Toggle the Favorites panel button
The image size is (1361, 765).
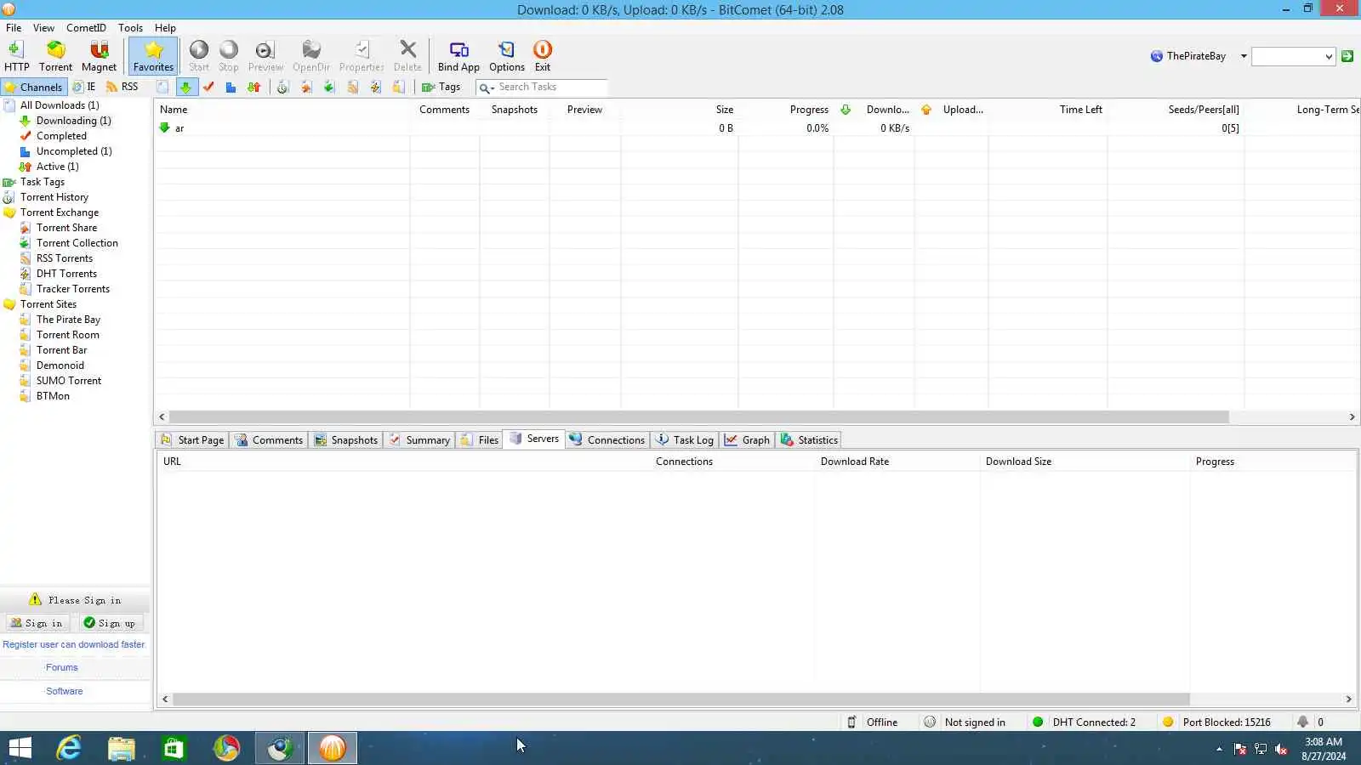pos(154,56)
